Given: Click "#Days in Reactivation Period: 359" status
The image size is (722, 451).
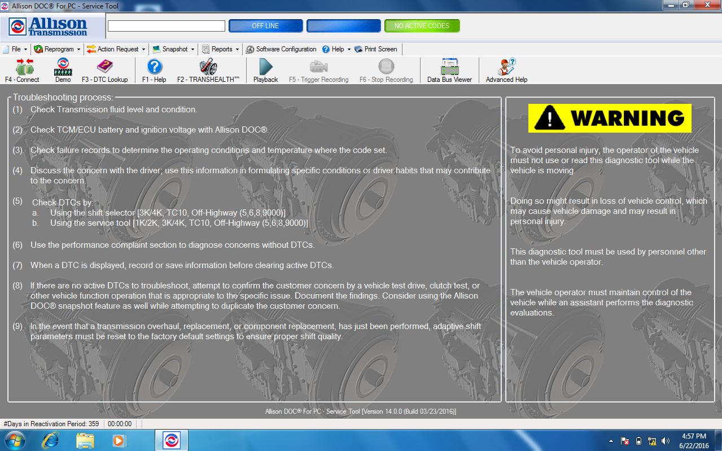Looking at the screenshot, I should tap(51, 424).
